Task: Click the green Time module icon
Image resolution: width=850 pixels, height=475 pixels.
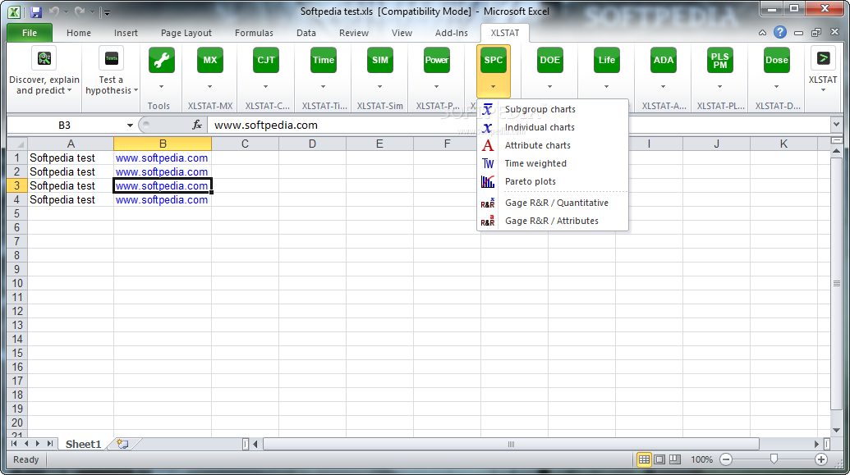Action: [x=323, y=60]
